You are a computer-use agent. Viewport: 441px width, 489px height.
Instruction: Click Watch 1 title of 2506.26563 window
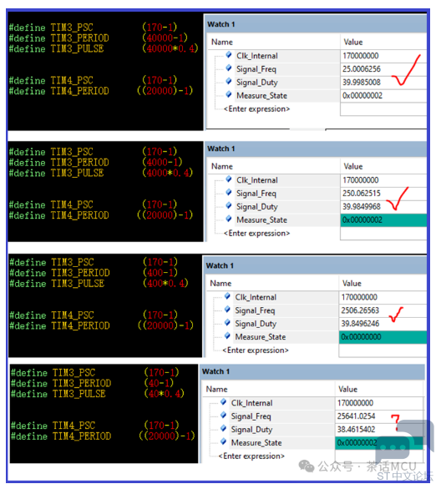pyautogui.click(x=220, y=265)
